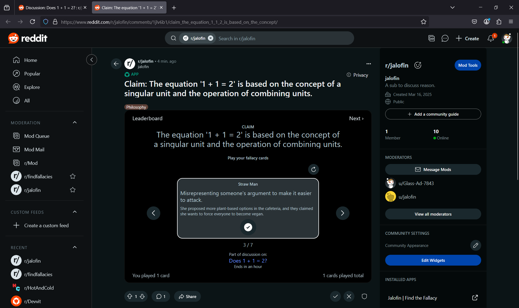Click the notifications bell icon
The width and height of the screenshot is (519, 308).
click(491, 38)
